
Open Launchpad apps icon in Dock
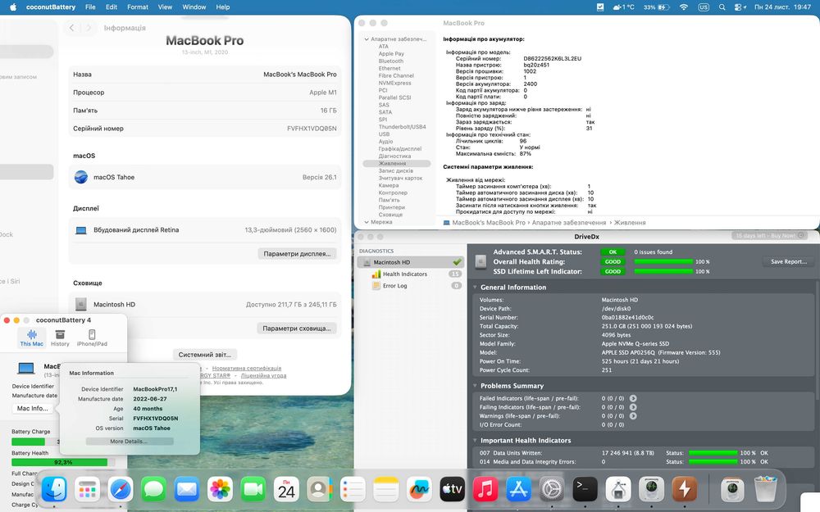pos(87,490)
